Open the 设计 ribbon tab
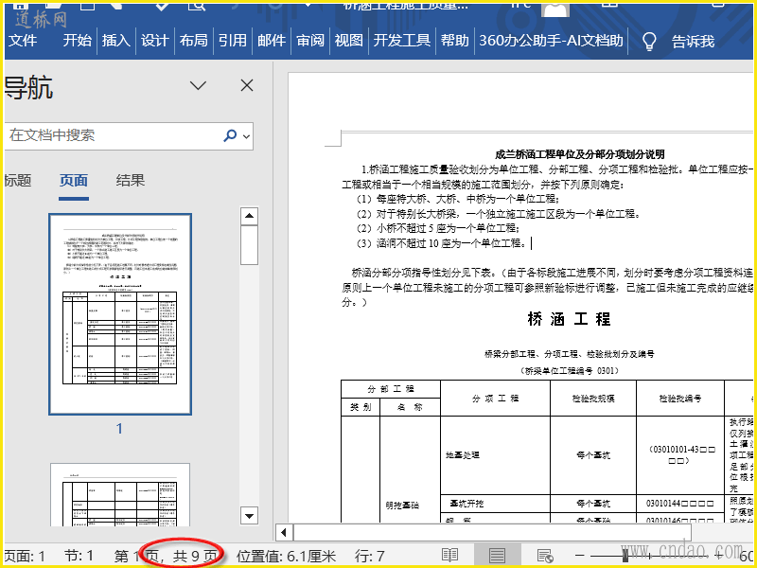Image resolution: width=757 pixels, height=568 pixels. coord(155,41)
